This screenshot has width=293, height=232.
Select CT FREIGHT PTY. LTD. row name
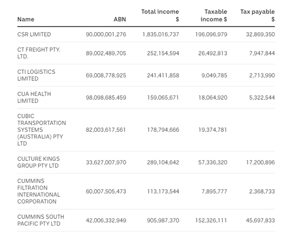pyautogui.click(x=38, y=53)
